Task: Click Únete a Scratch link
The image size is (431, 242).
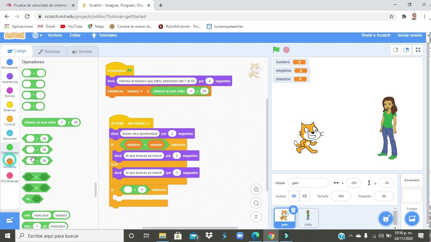Action: click(376, 35)
